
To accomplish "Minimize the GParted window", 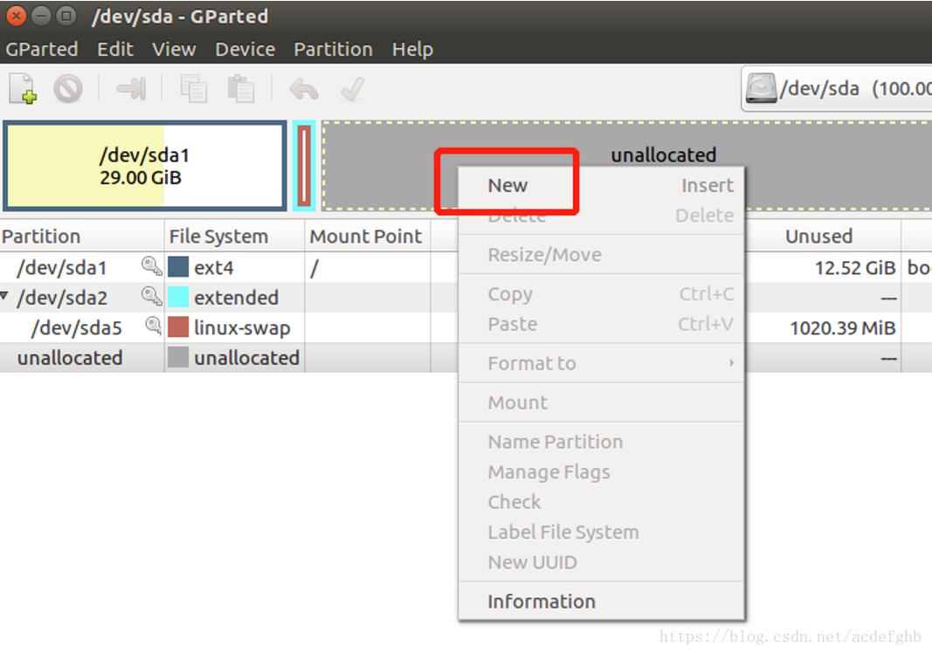I will click(x=41, y=16).
